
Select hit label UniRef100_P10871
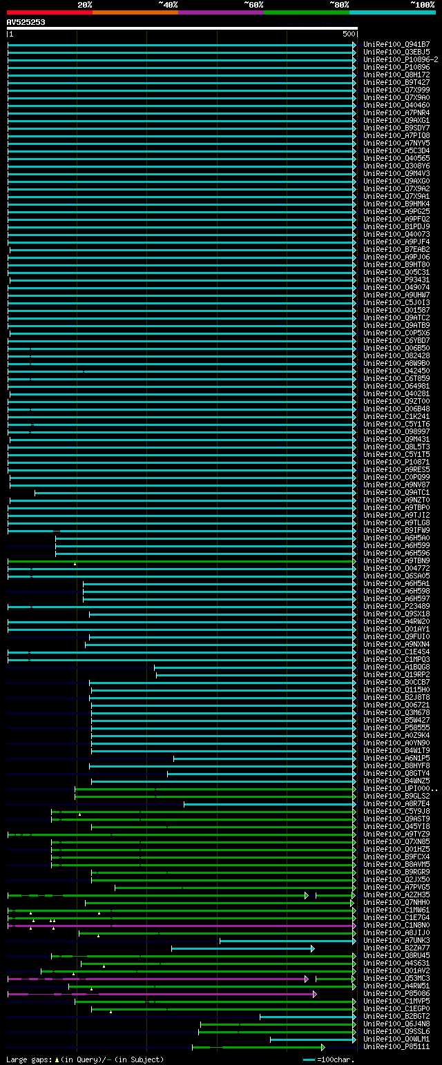pos(396,462)
